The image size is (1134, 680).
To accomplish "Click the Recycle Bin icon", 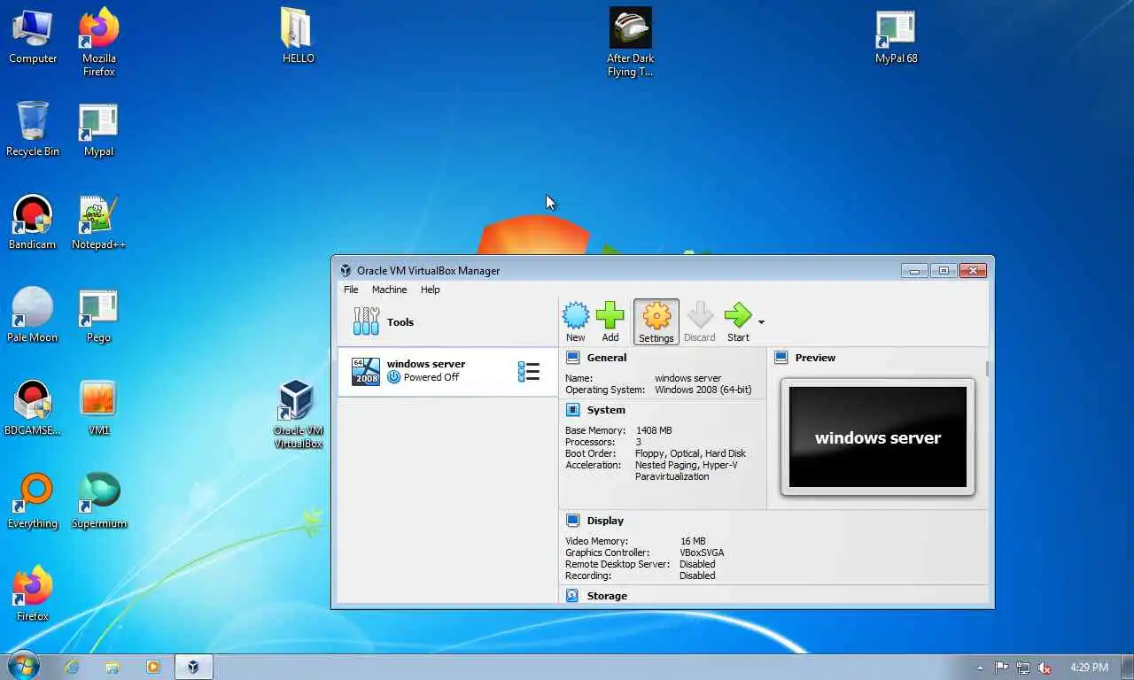I will 33,129.
